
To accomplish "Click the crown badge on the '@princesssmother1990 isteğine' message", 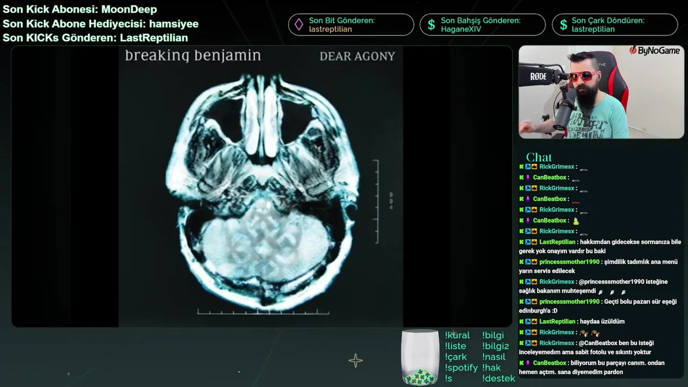I will coord(534,282).
